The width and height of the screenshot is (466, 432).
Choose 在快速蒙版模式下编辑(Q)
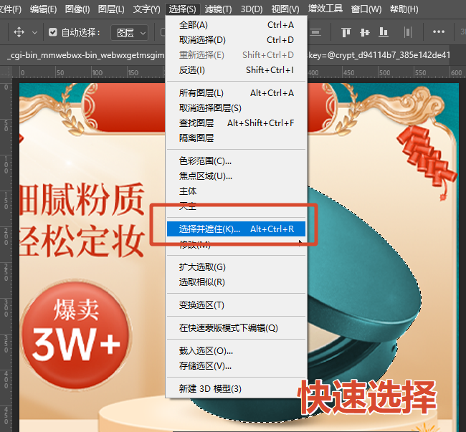click(237, 328)
